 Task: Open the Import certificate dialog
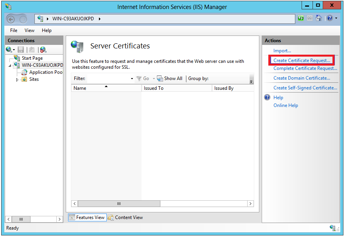tap(282, 50)
